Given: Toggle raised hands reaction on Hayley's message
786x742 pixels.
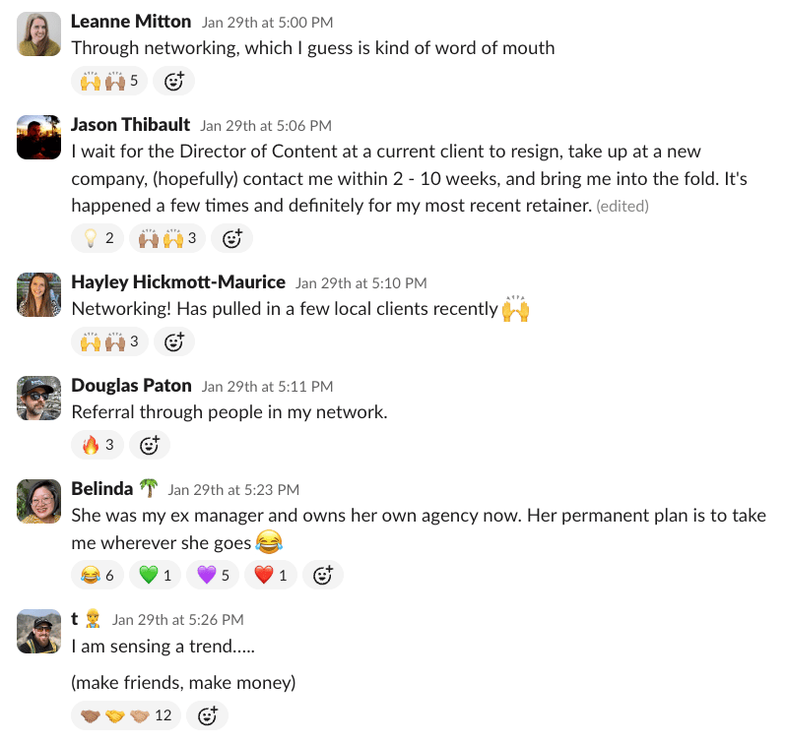Looking at the screenshot, I should pyautogui.click(x=109, y=341).
